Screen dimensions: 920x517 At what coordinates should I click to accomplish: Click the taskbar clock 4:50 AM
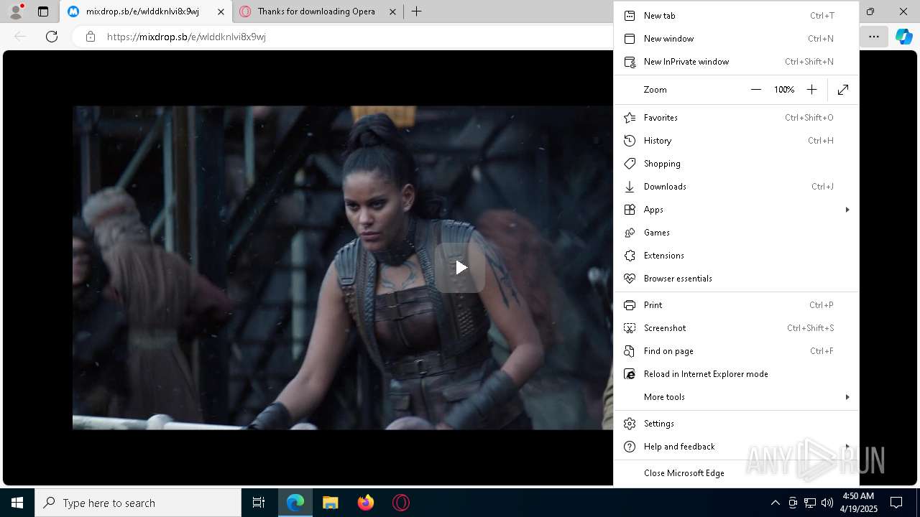point(859,503)
